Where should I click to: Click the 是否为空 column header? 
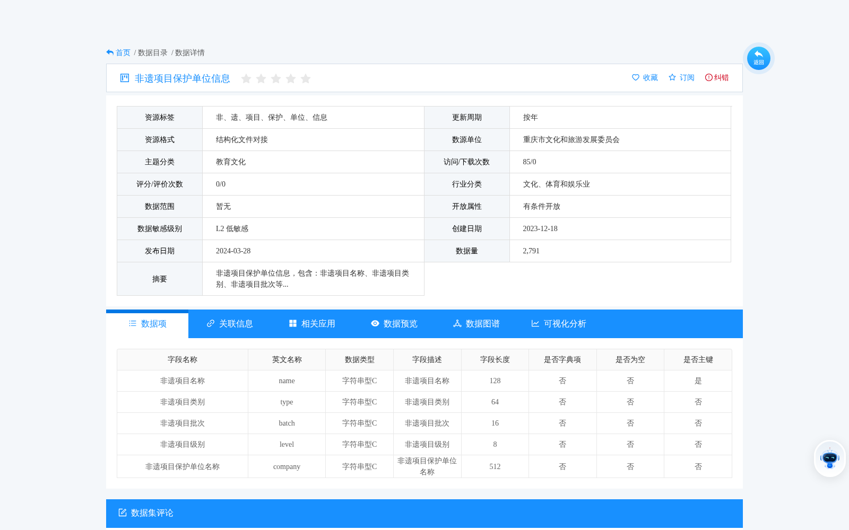click(x=630, y=359)
